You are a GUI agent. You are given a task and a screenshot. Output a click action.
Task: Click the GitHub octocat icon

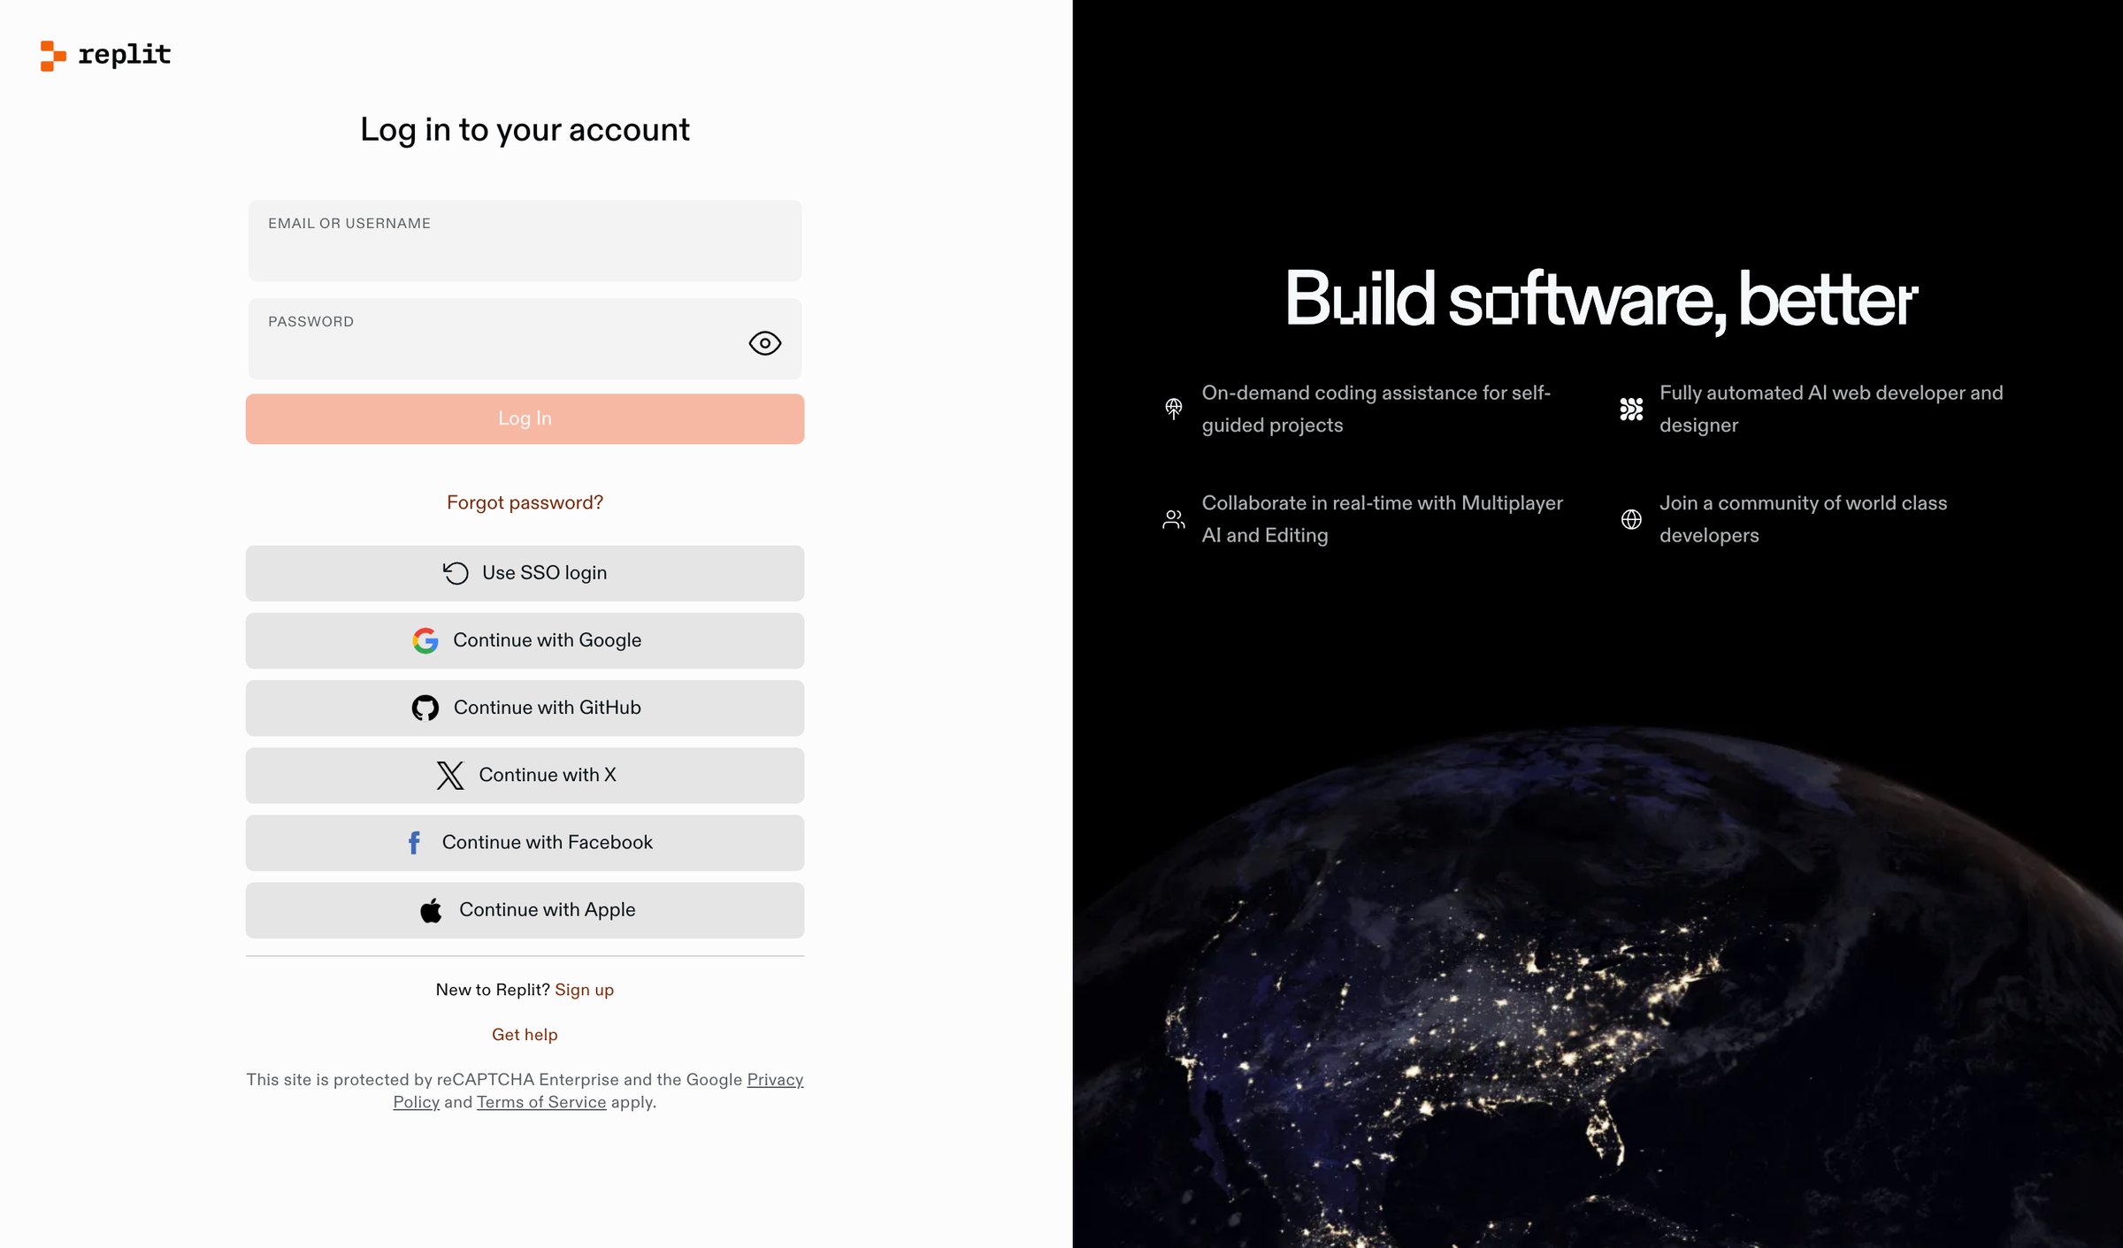(x=425, y=708)
